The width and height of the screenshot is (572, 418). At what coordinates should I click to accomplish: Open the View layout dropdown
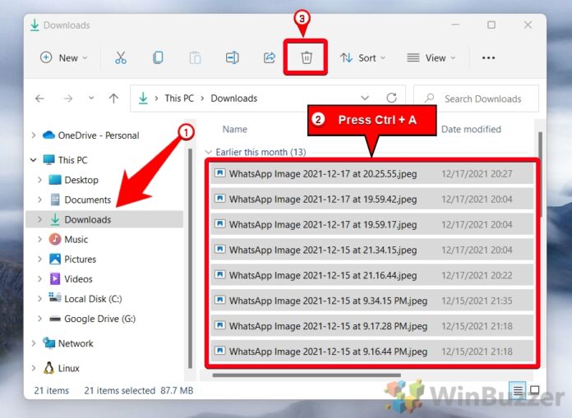coord(431,57)
